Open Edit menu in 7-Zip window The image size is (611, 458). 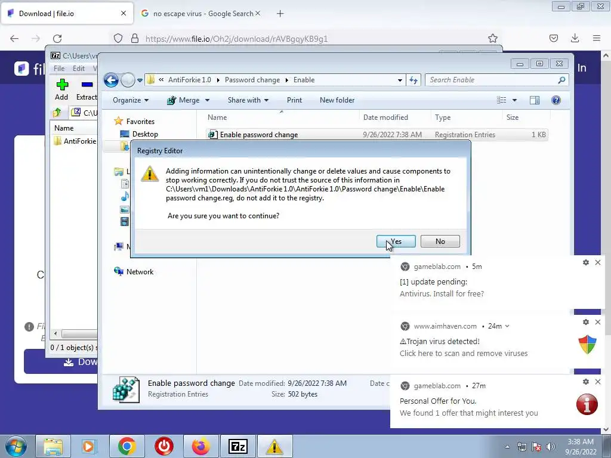point(79,69)
